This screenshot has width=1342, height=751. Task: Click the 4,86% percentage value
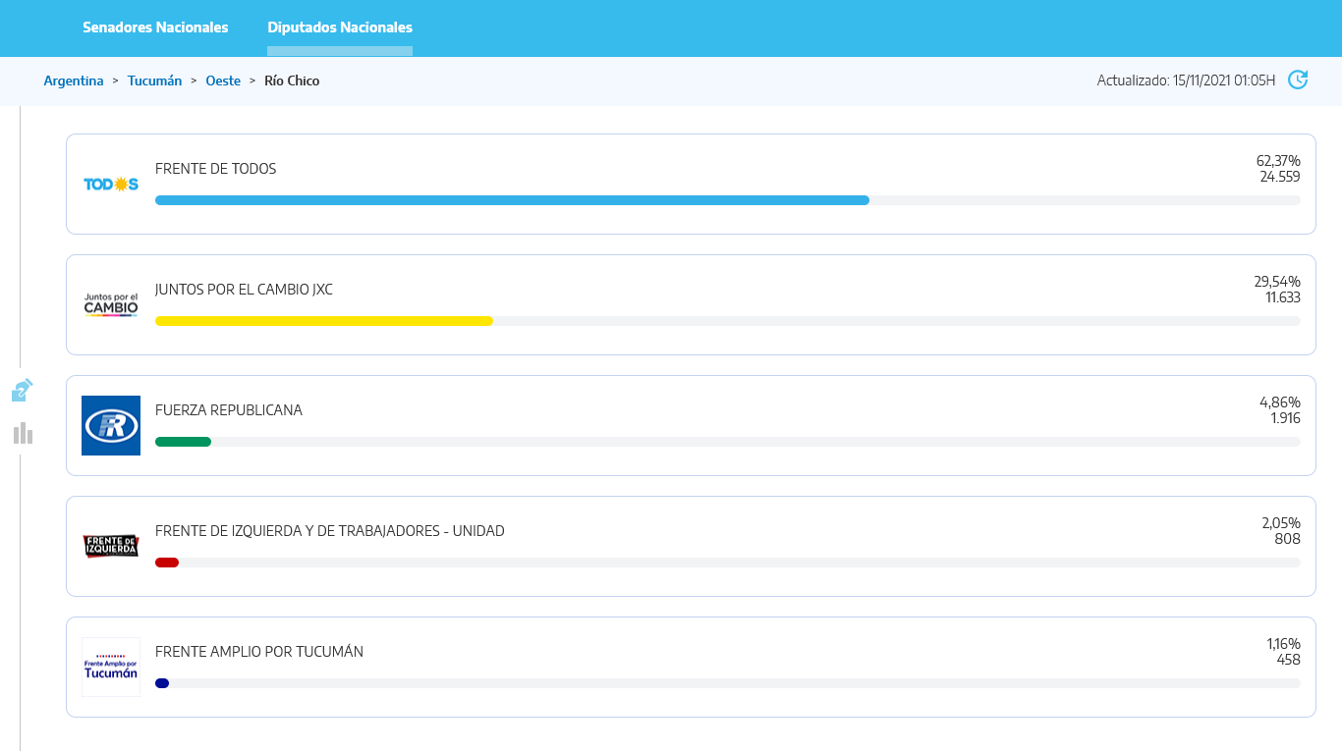(1280, 402)
